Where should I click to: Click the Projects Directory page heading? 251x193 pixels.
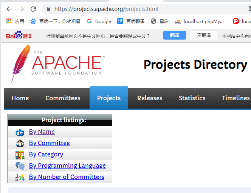[195, 65]
